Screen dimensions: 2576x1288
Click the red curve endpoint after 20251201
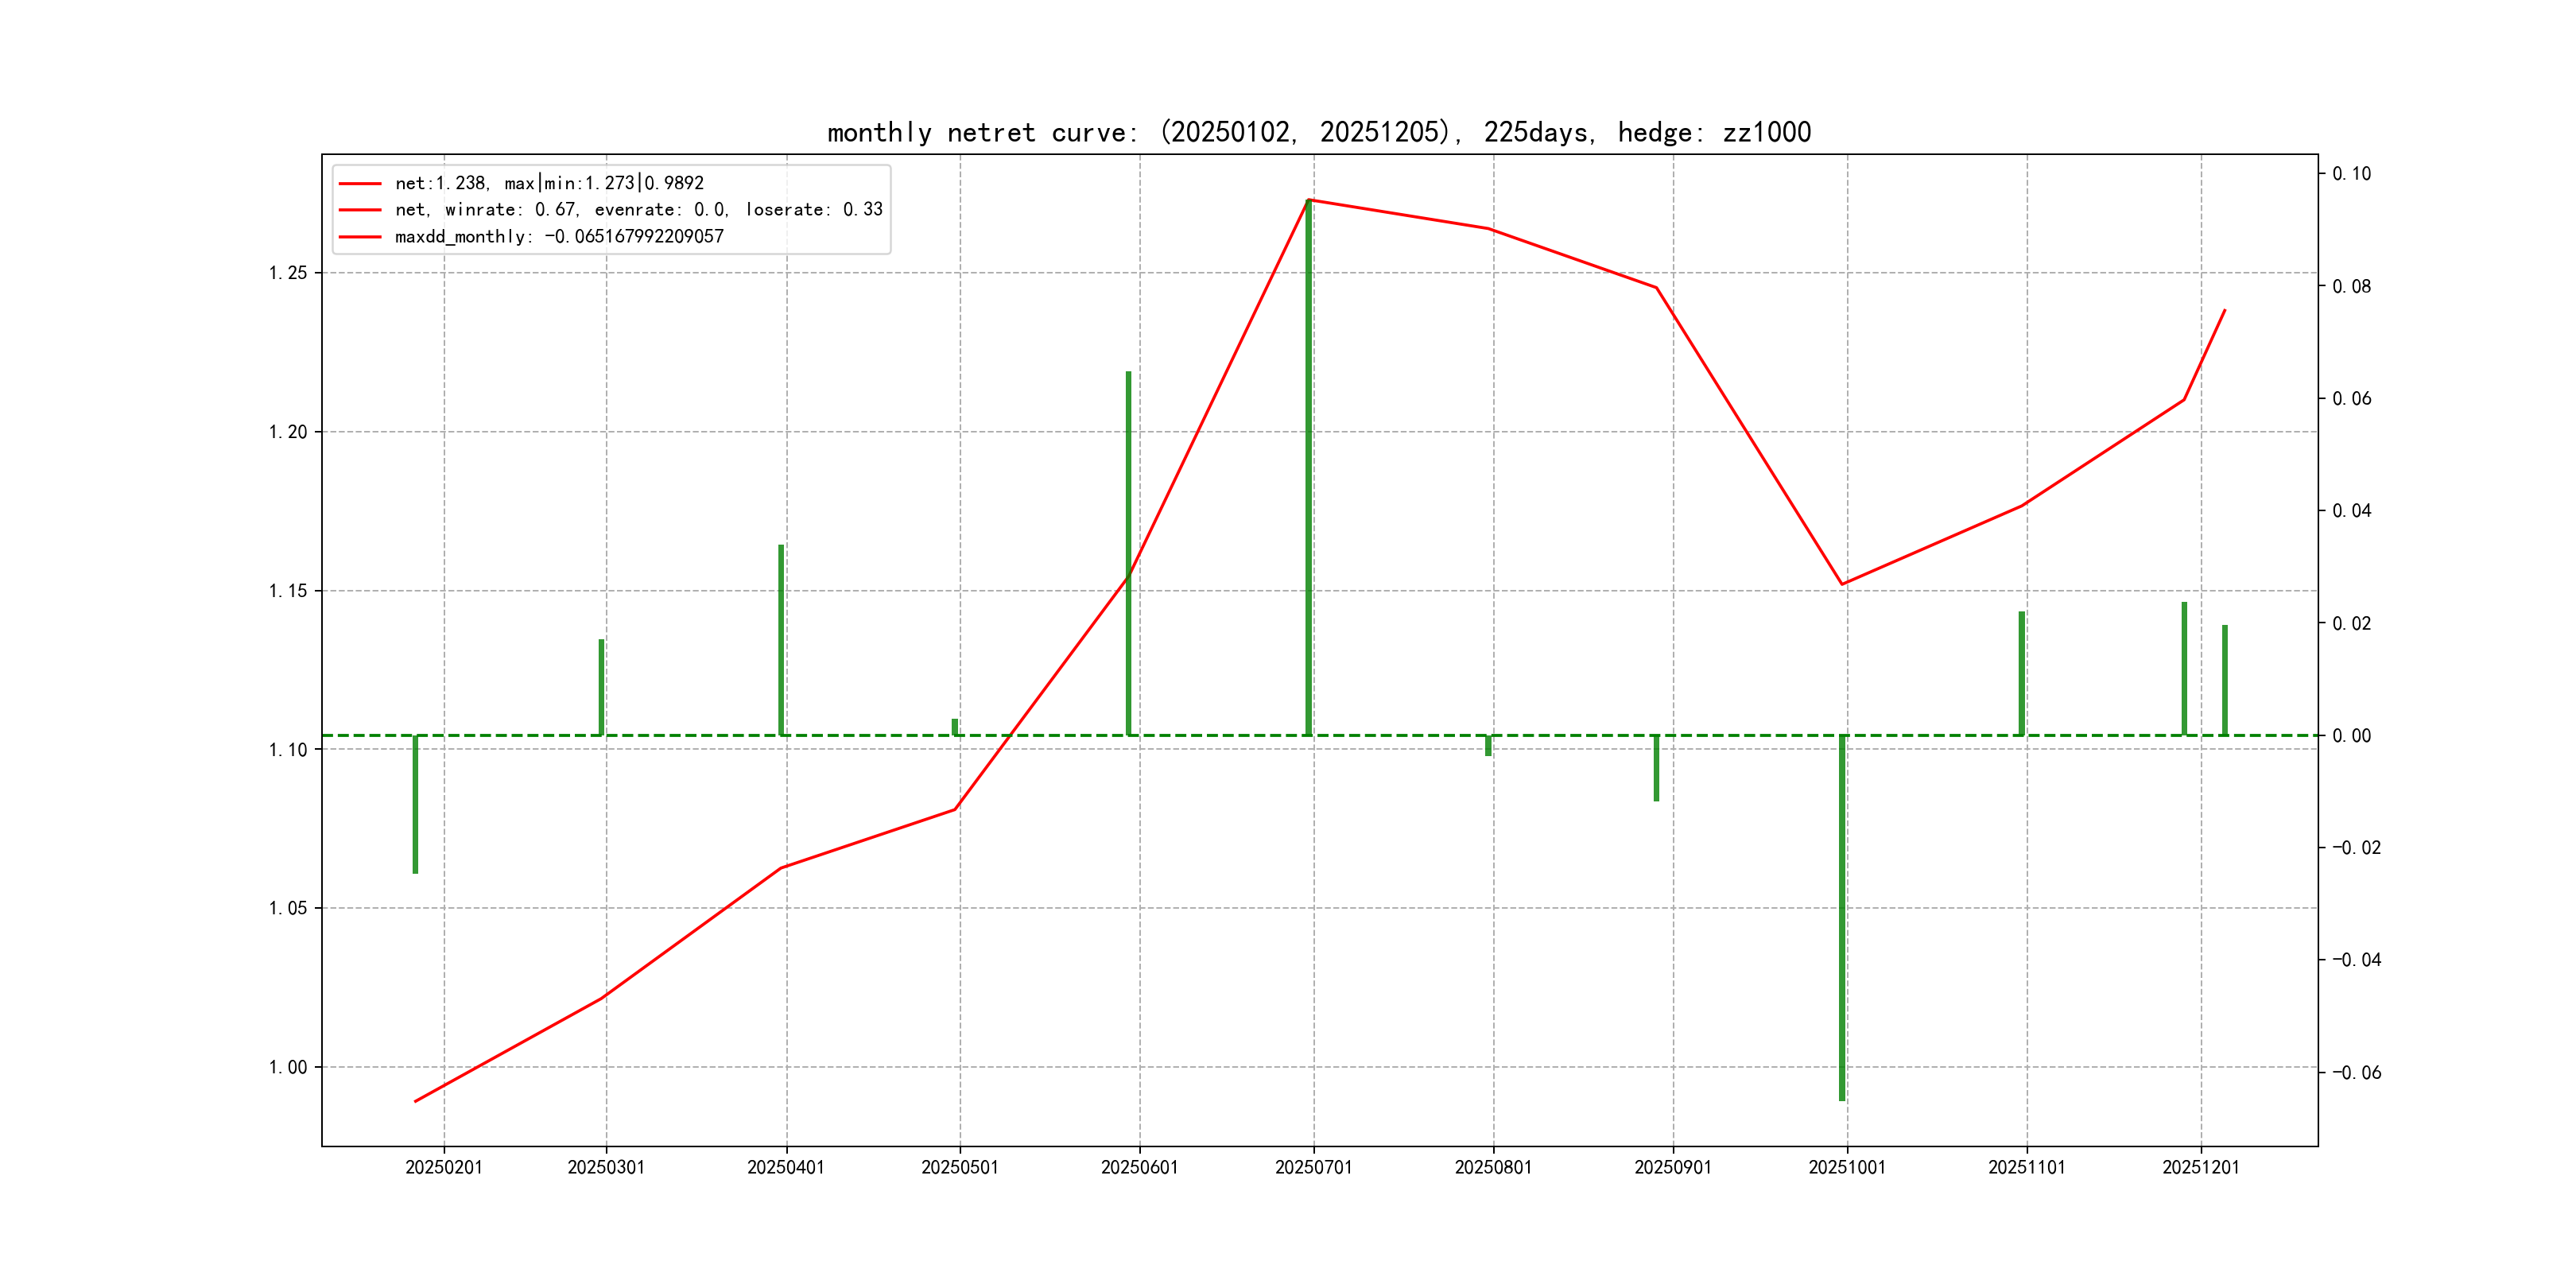click(2224, 311)
